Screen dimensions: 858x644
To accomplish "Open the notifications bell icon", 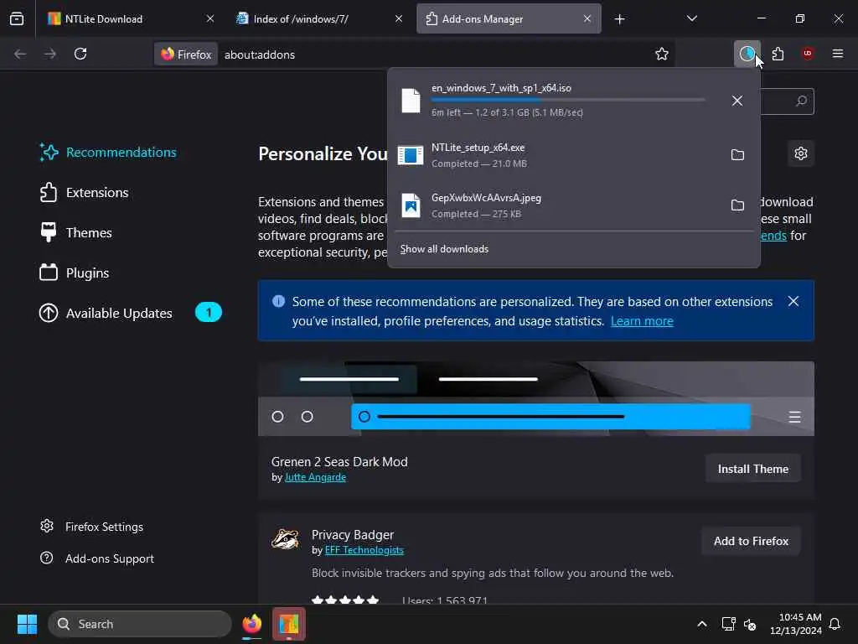I will tap(835, 624).
